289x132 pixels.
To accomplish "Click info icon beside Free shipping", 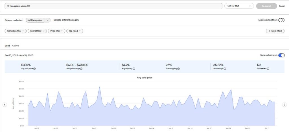I will 178,69.
